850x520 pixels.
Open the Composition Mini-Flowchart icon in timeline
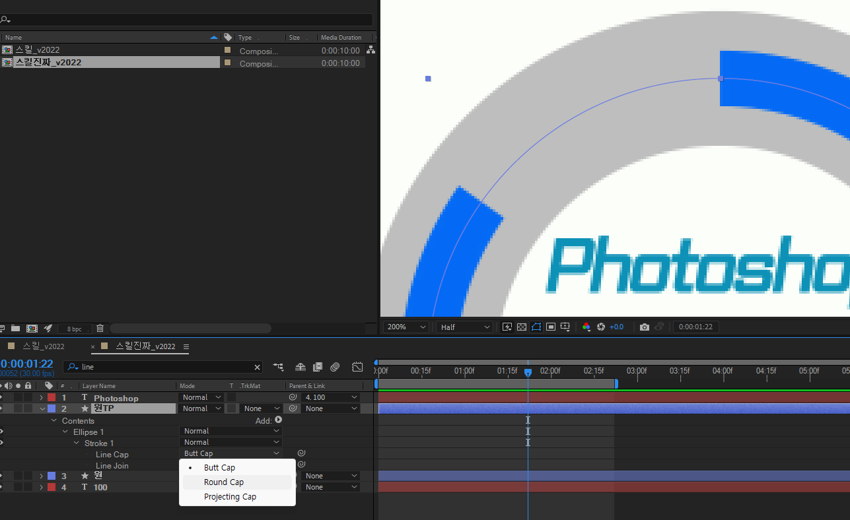pyautogui.click(x=278, y=367)
